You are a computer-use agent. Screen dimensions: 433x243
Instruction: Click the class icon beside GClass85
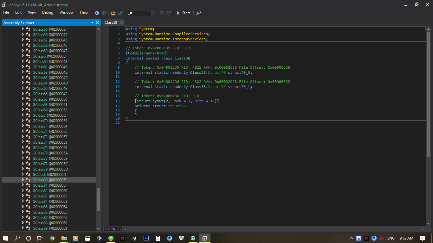tap(28, 207)
